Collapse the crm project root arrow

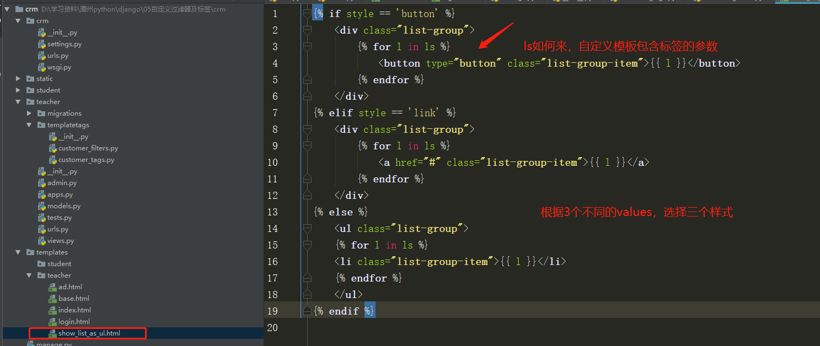[7, 9]
